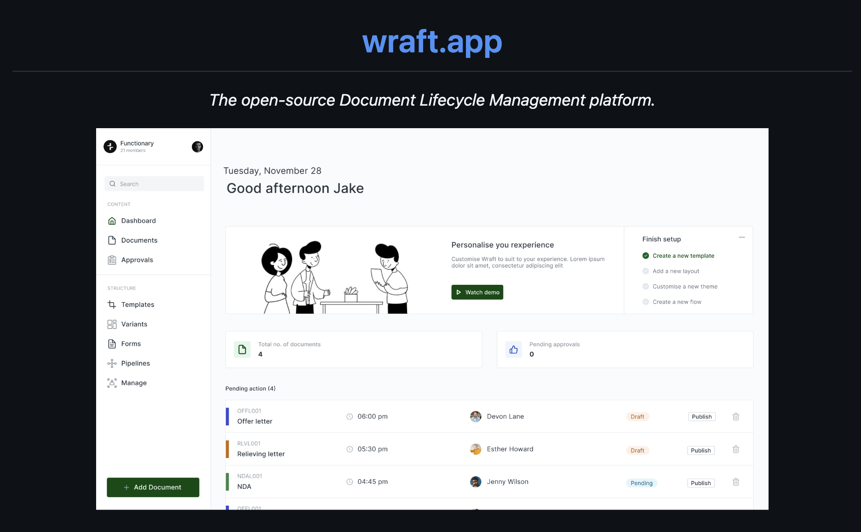The image size is (861, 532).
Task: Click the Approvals checklist icon
Action: (x=112, y=260)
